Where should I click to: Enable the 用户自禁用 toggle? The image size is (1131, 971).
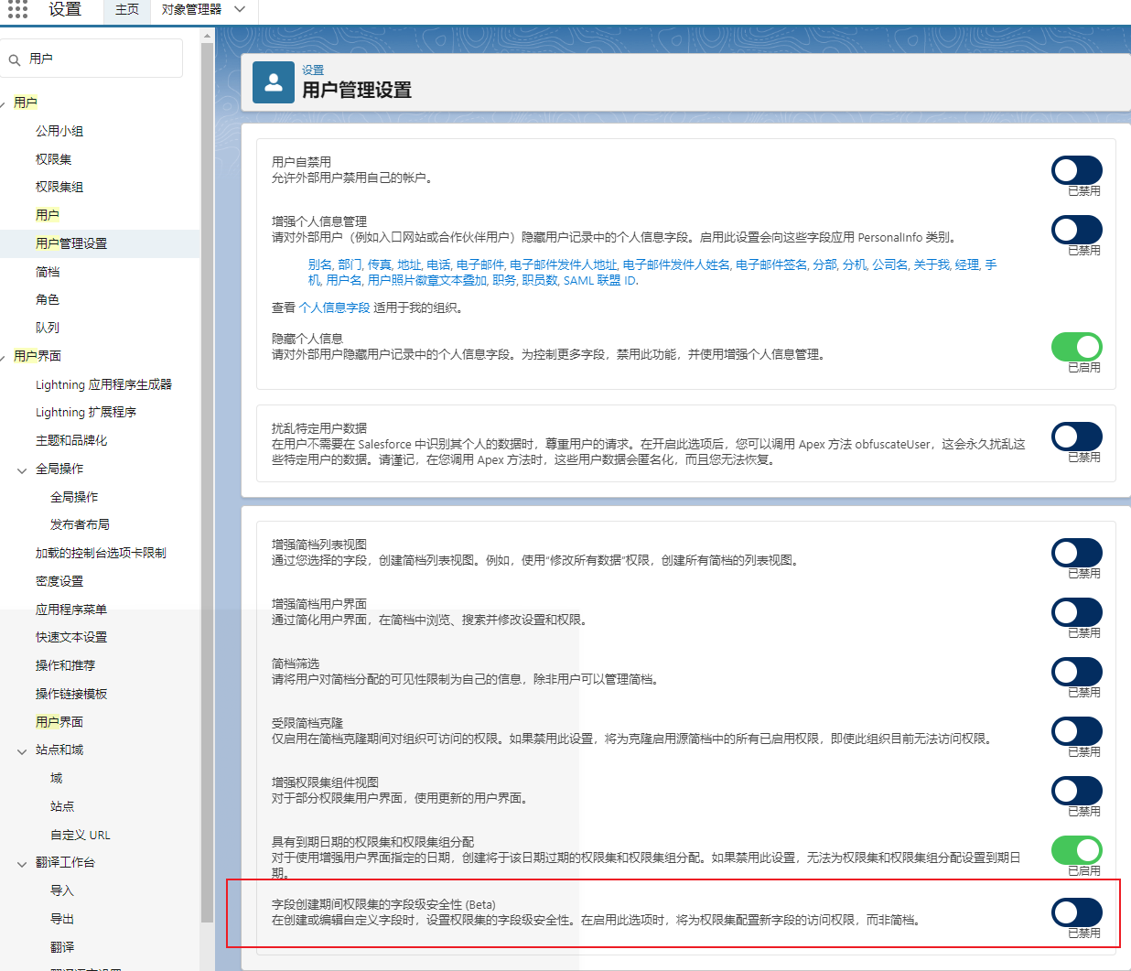pos(1077,170)
